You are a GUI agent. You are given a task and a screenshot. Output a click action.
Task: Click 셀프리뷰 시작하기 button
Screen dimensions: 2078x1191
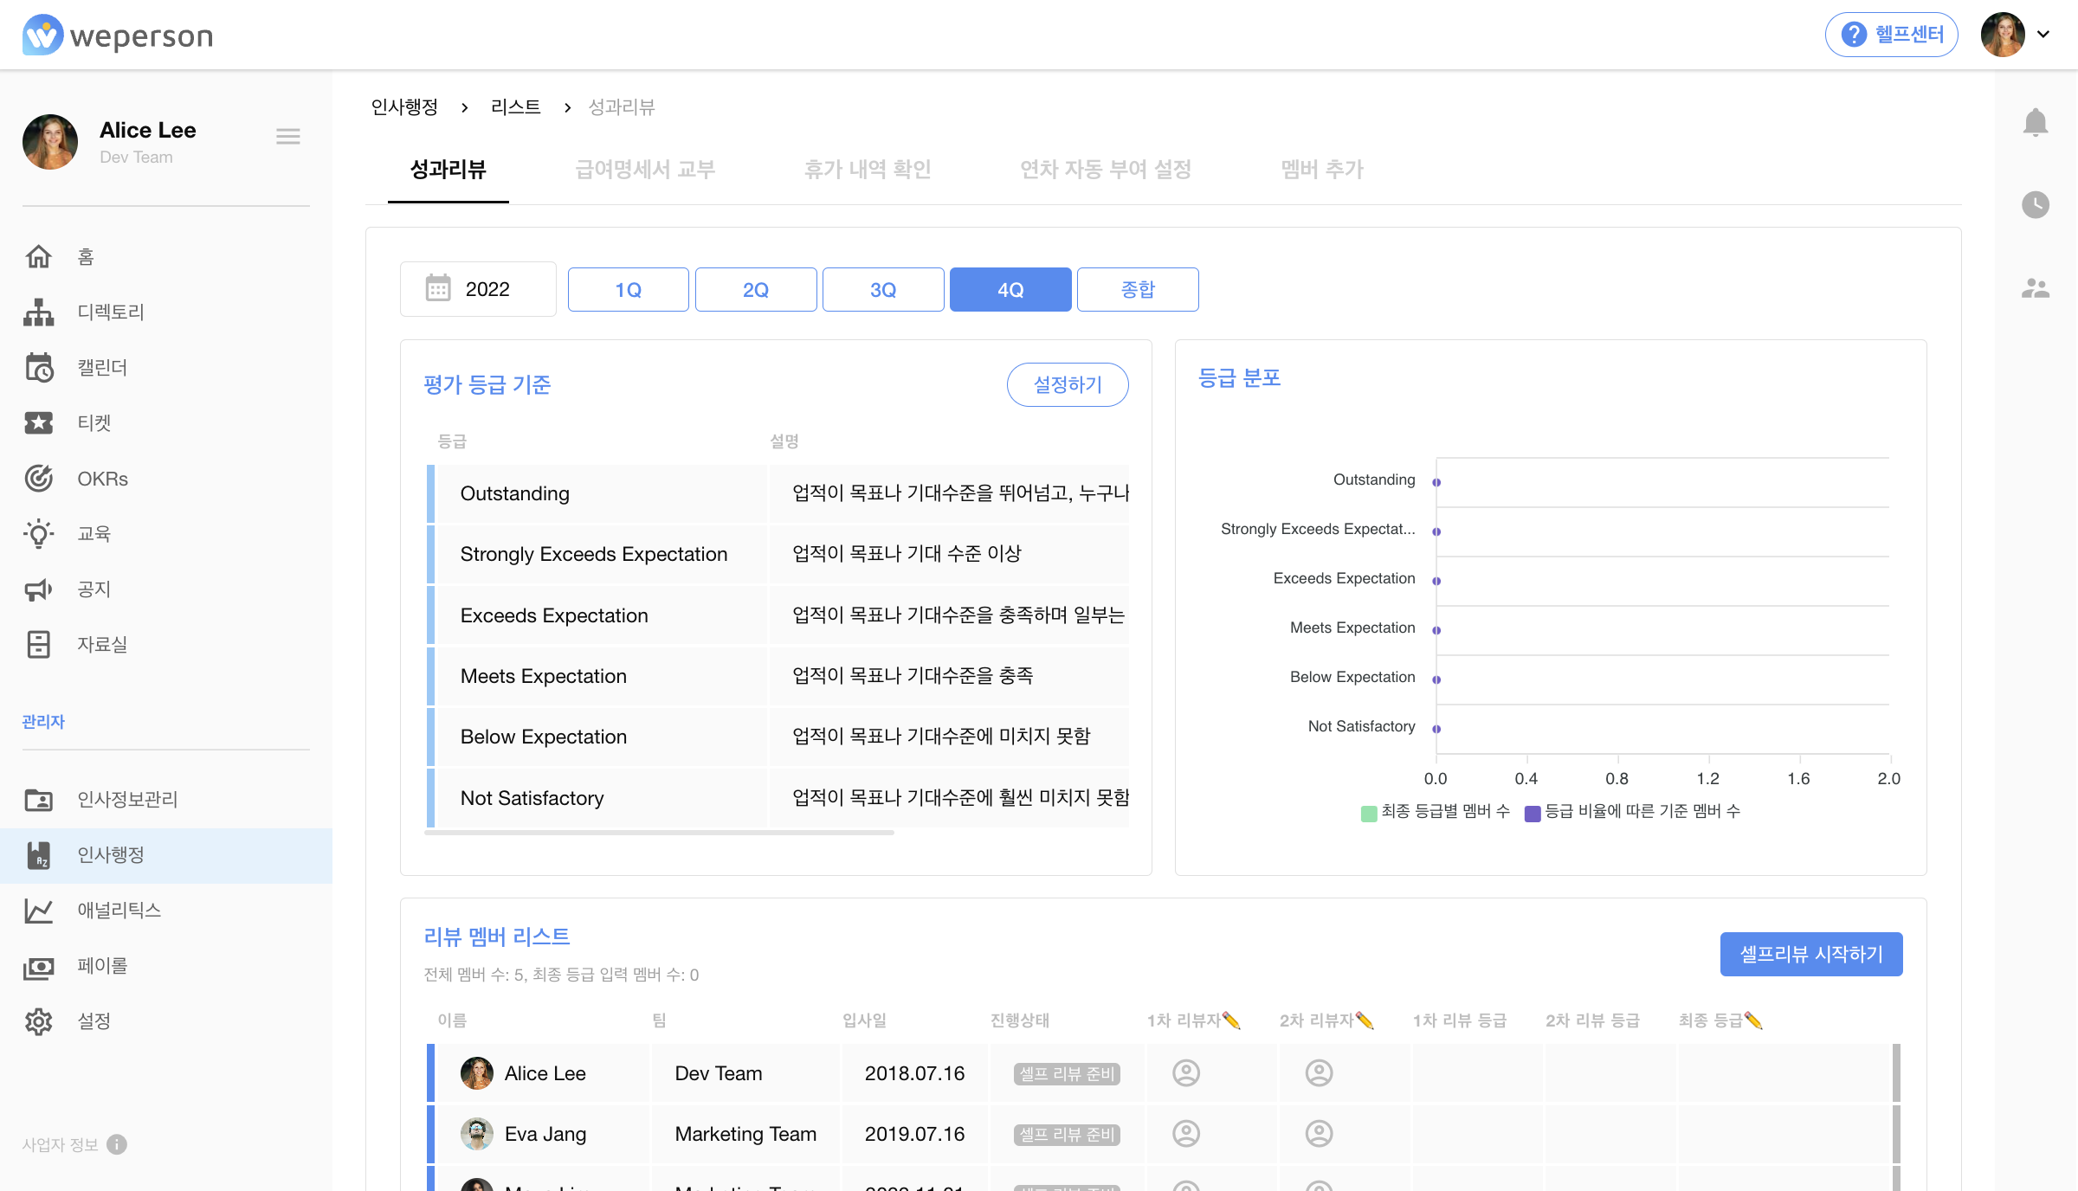click(x=1810, y=953)
